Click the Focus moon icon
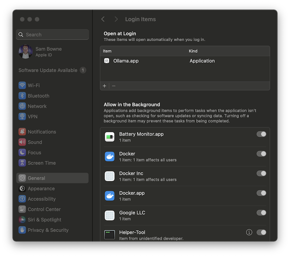290x257 pixels. (x=22, y=152)
